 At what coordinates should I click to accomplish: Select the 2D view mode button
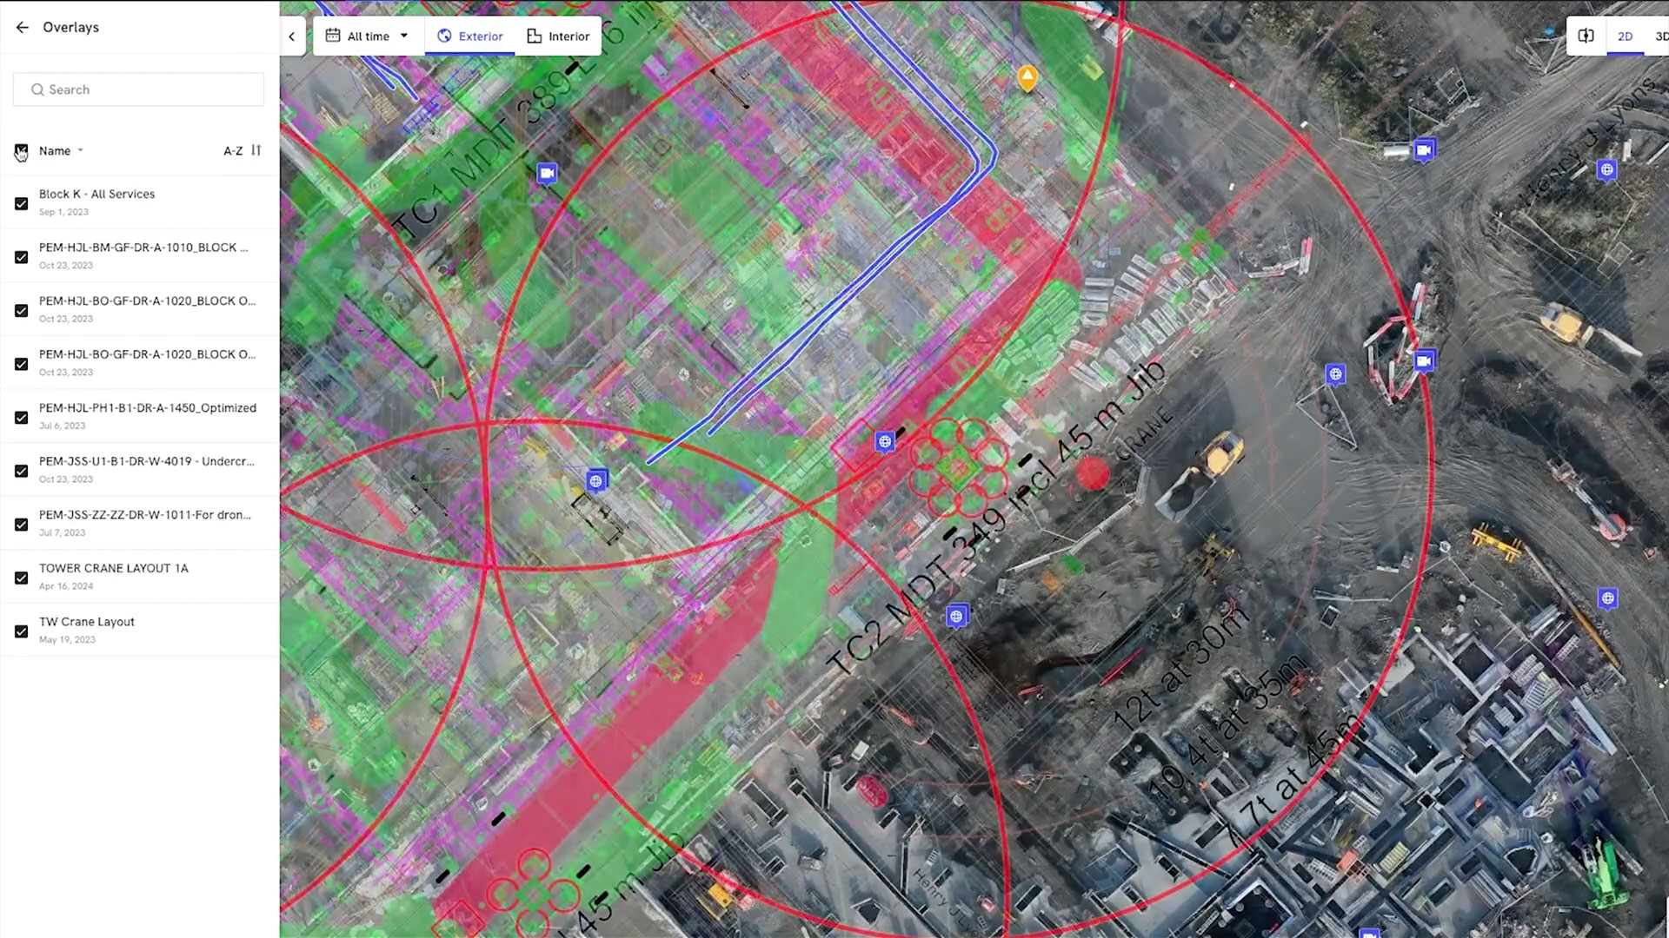[x=1625, y=36]
